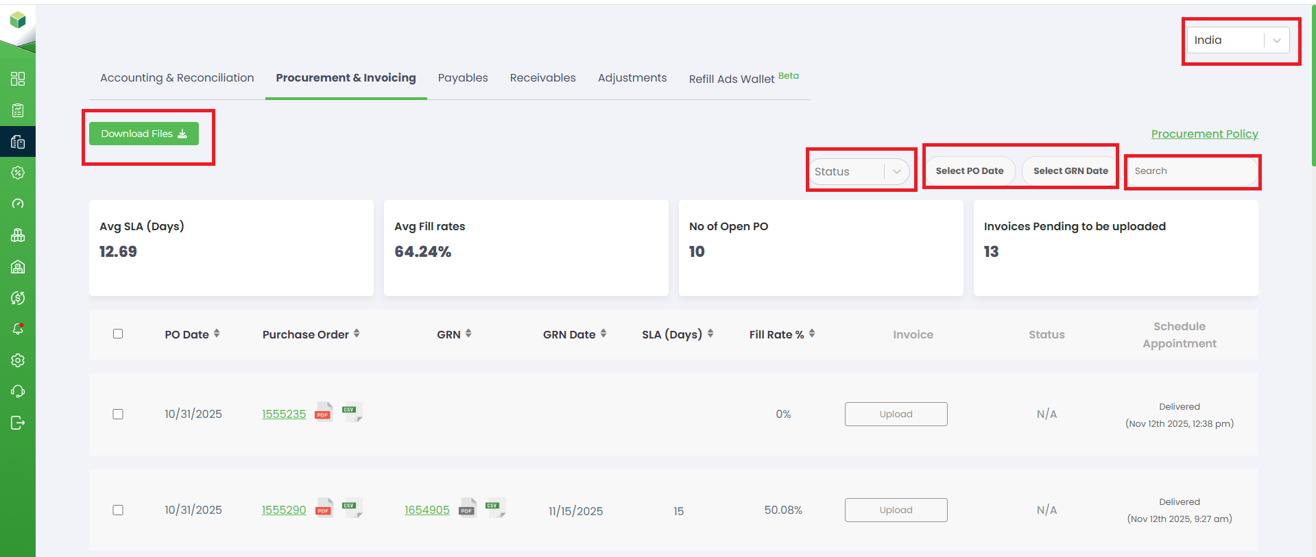
Task: Download CSV for purchase order 1555290
Action: pos(351,508)
